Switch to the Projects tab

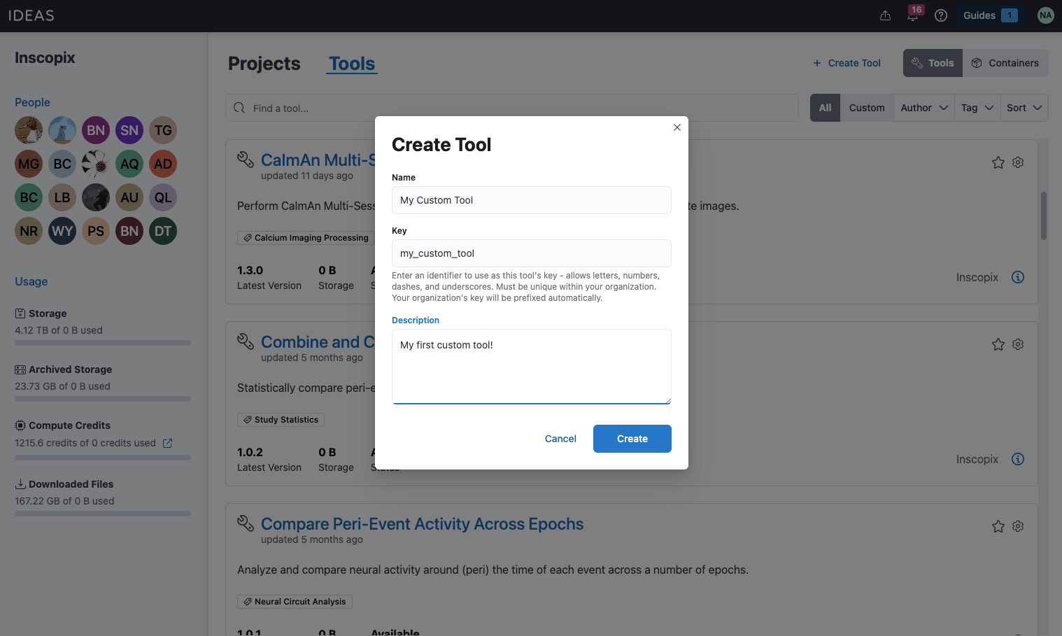[x=264, y=64]
